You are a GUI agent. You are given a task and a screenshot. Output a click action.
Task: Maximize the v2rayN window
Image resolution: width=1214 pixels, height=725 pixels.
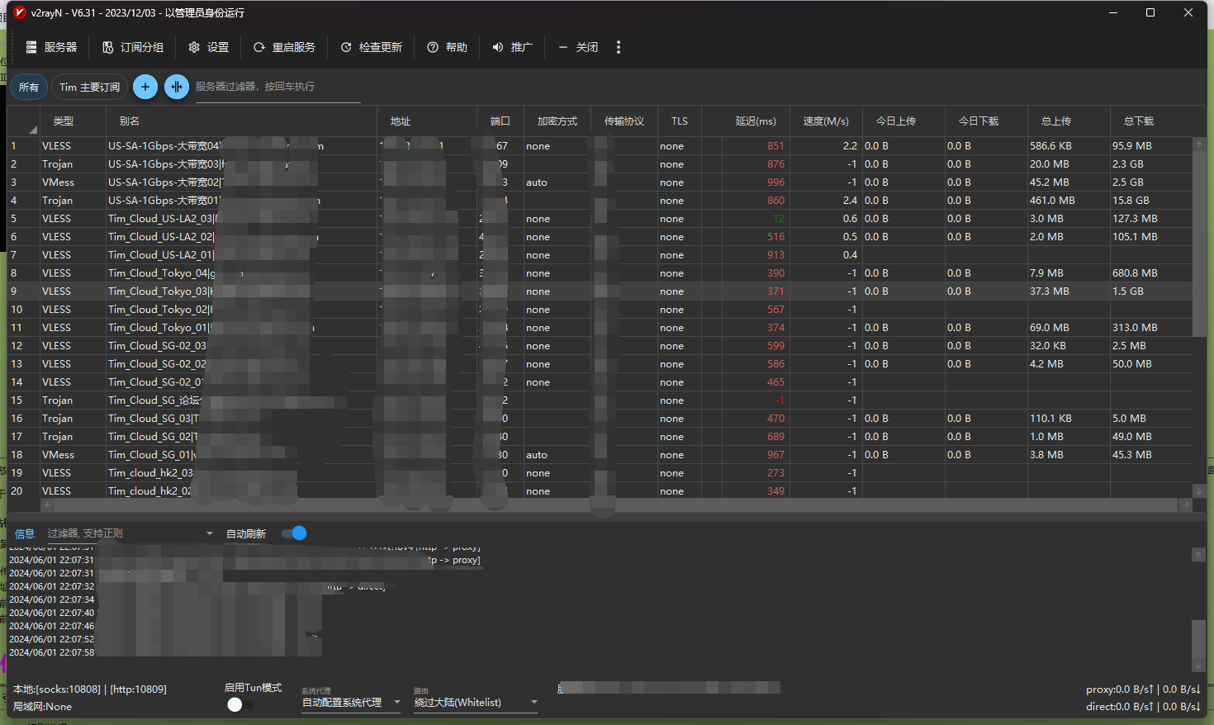point(1150,12)
